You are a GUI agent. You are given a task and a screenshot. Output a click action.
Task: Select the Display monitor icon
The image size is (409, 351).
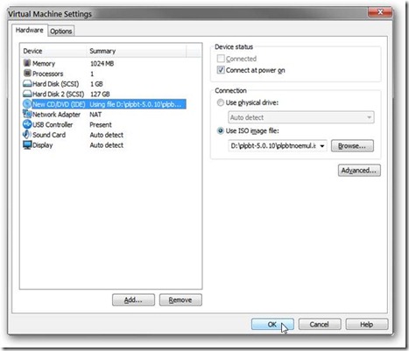point(27,145)
